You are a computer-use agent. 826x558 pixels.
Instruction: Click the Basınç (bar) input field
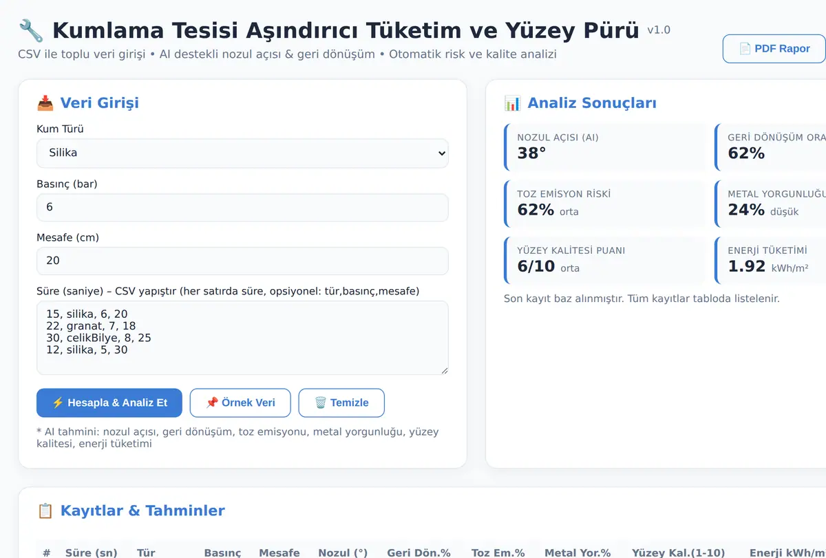coord(242,207)
